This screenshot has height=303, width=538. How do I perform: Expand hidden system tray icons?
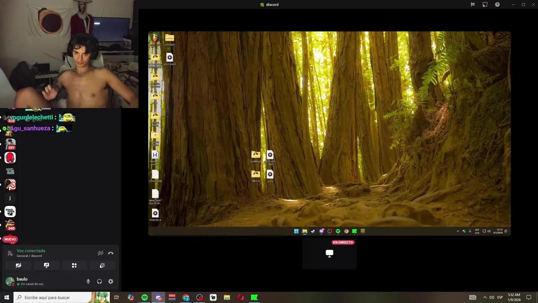click(485, 298)
